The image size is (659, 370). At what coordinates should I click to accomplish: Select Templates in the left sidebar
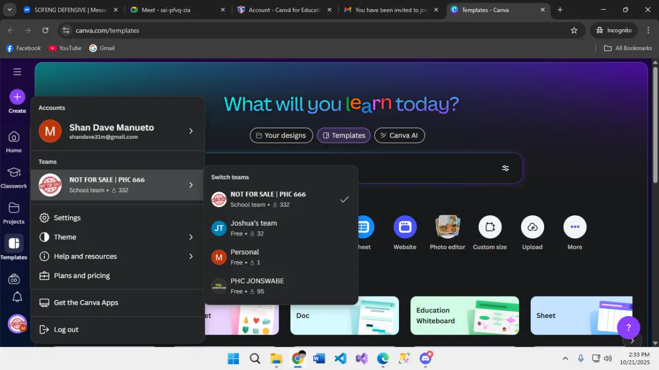(14, 248)
